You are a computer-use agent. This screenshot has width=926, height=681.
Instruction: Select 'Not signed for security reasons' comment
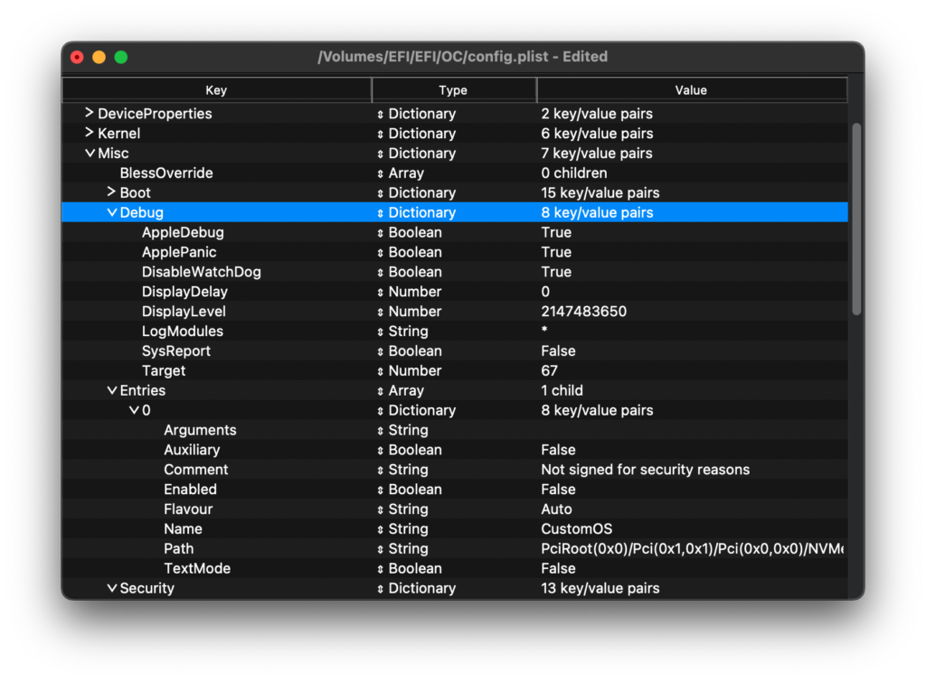coord(646,470)
